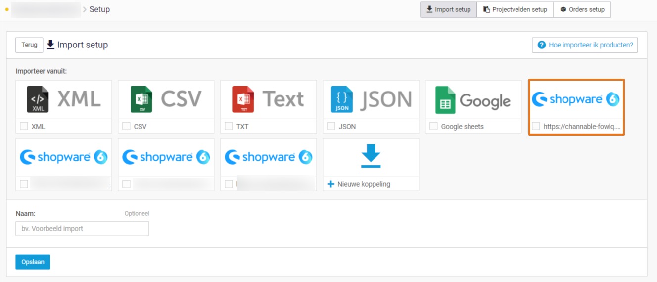The image size is (657, 282).
Task: Select the CSV Excel import logo
Action: [x=166, y=99]
